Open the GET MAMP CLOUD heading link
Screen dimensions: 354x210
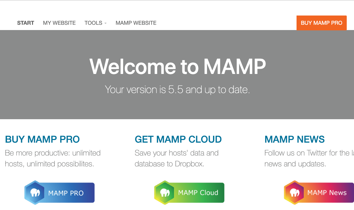pyautogui.click(x=178, y=139)
